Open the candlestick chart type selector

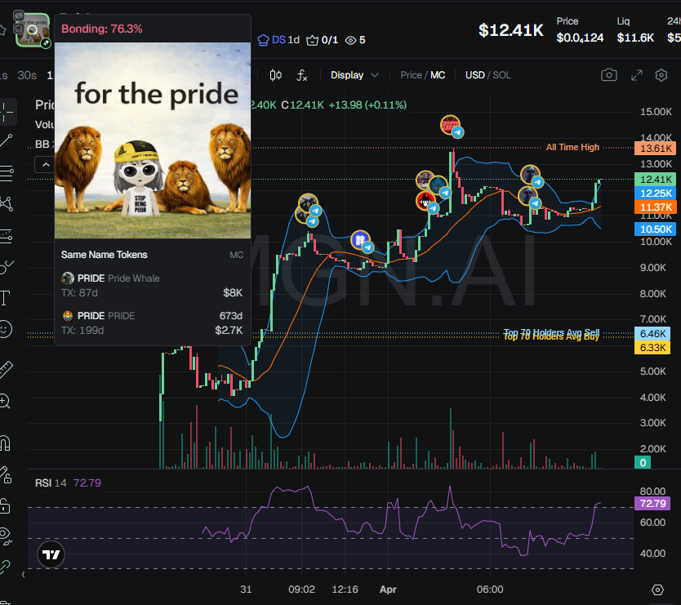pos(276,75)
